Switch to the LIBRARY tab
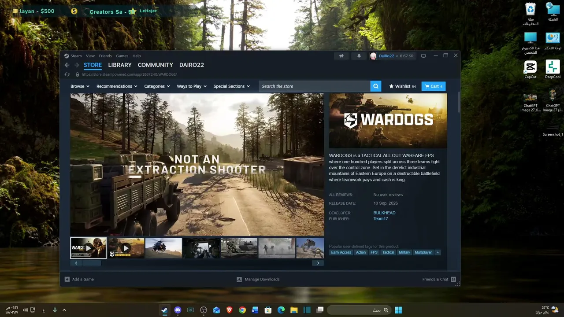This screenshot has height=317, width=564. (120, 65)
